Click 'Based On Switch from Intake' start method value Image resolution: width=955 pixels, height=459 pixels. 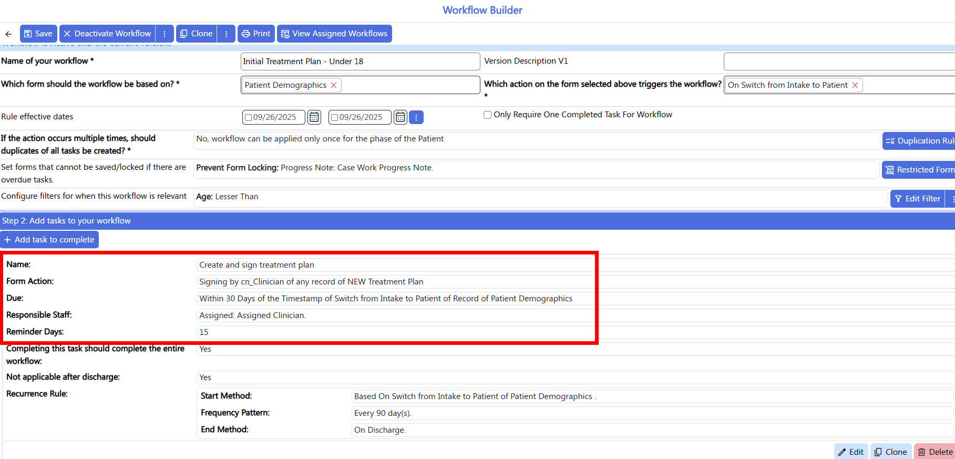[x=475, y=396]
